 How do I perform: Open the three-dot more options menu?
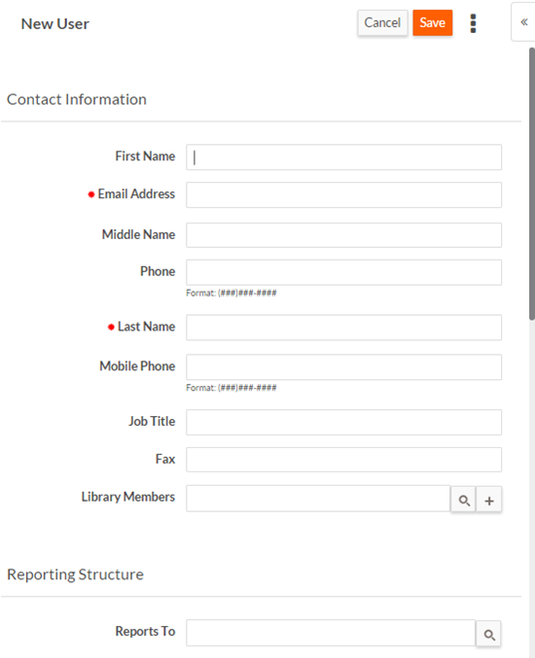pos(473,23)
